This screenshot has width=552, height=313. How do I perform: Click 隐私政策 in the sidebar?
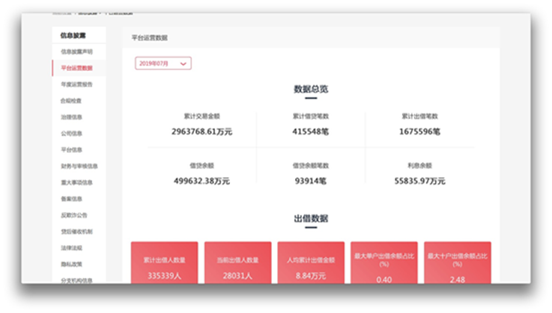[x=71, y=264]
